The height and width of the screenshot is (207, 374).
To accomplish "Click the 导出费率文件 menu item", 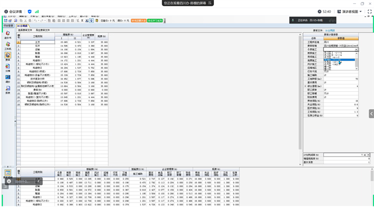I will (43, 30).
